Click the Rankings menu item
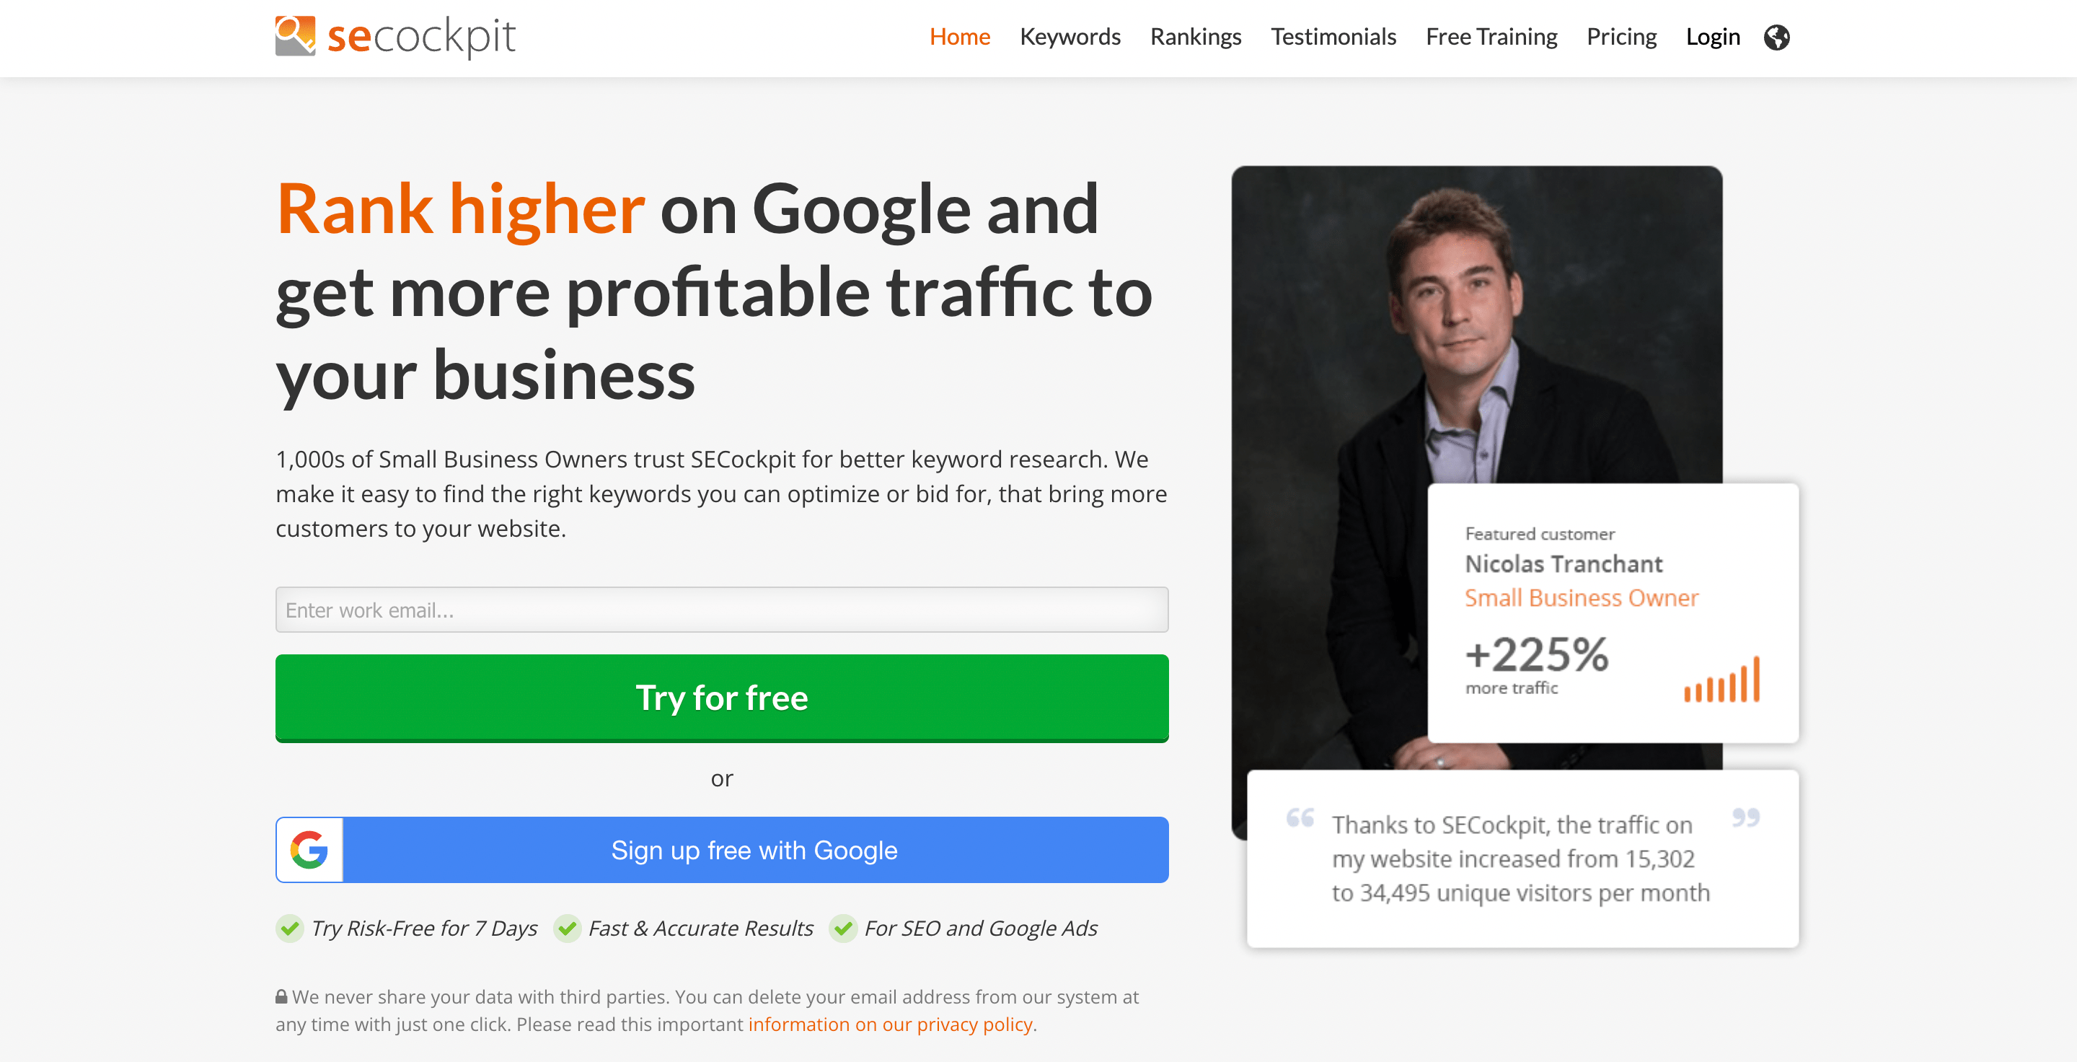 [x=1196, y=37]
